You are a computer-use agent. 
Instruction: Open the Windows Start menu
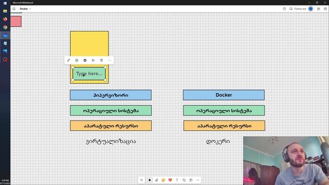[5, 3]
